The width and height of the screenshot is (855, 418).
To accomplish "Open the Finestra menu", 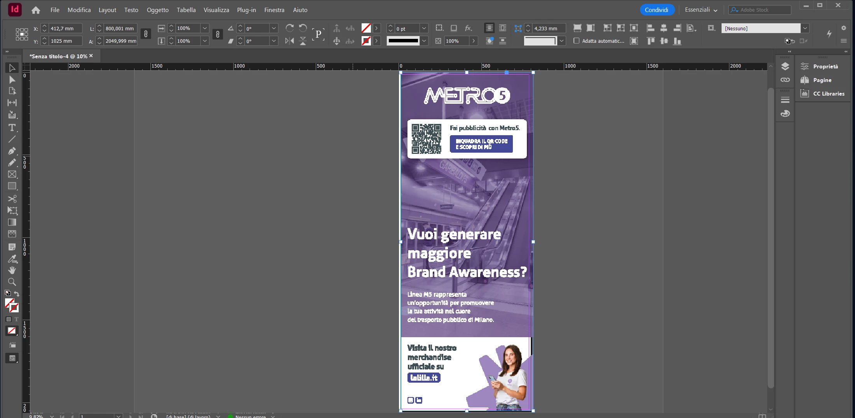I will [x=275, y=10].
